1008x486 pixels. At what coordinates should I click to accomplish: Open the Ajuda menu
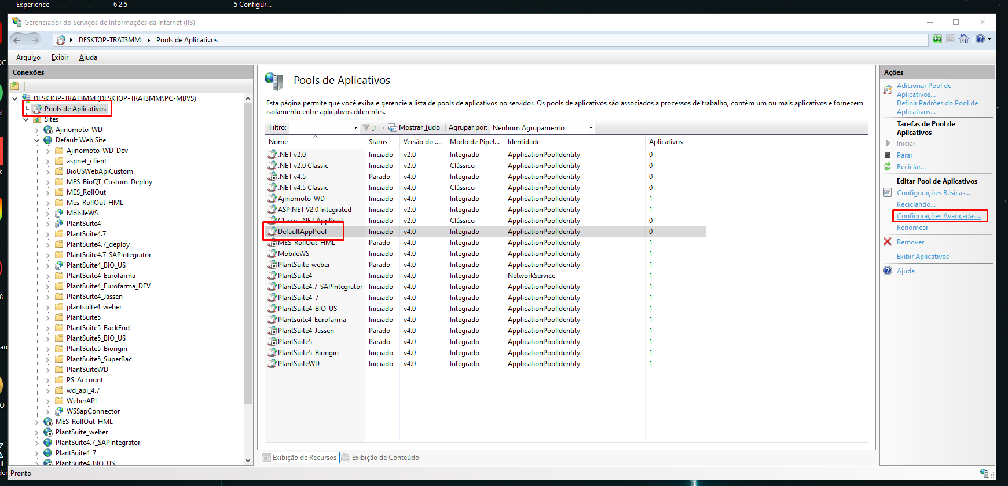click(x=88, y=57)
